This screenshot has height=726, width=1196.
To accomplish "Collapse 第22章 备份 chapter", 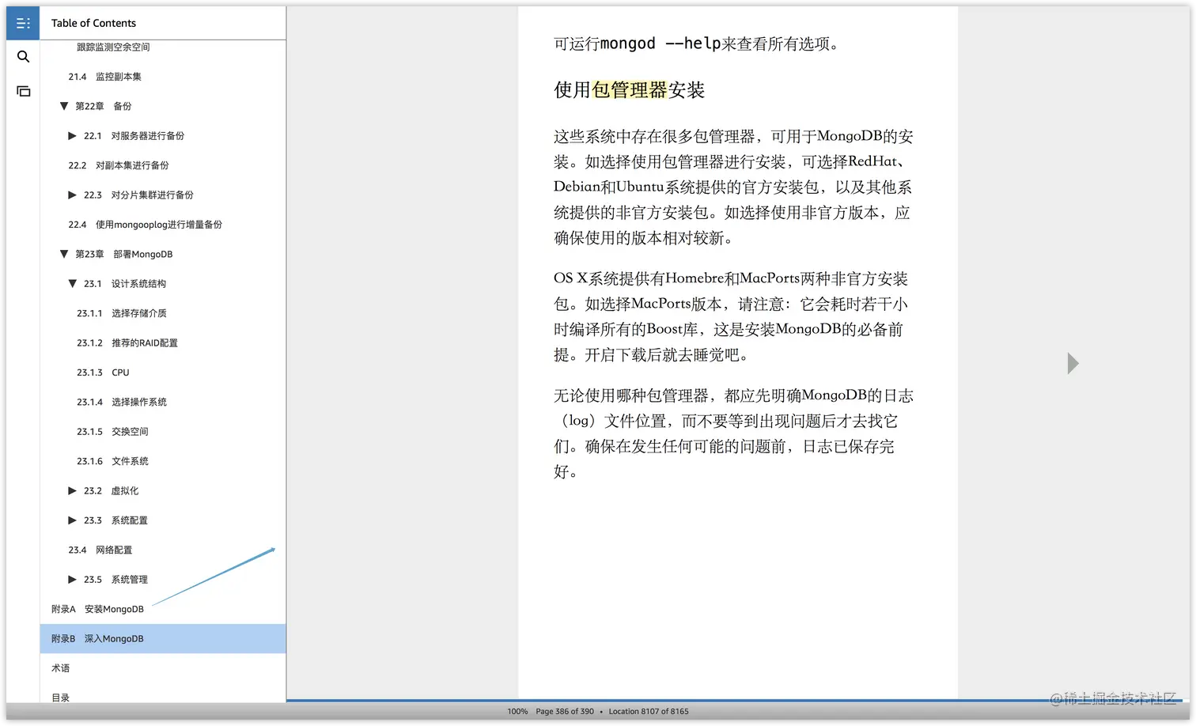I will (x=64, y=106).
